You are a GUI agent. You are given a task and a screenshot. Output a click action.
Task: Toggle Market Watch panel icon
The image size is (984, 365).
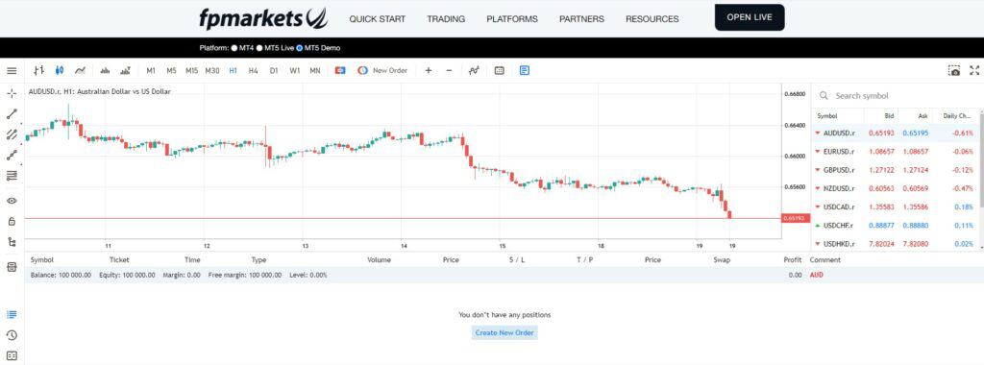(525, 71)
